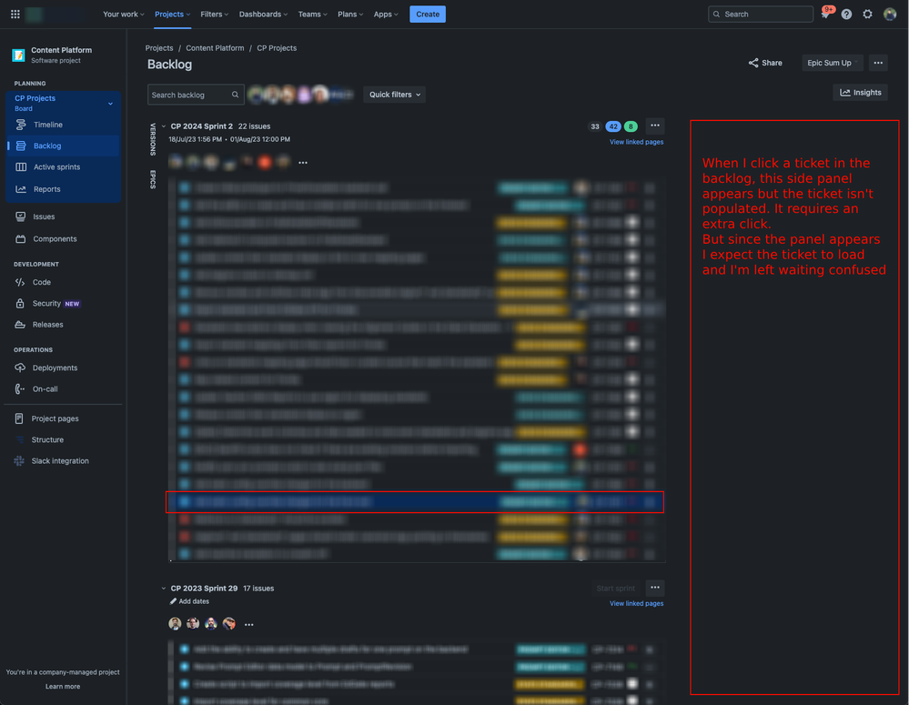
Task: Open View linked pages for Sprint 2
Action: click(x=635, y=142)
